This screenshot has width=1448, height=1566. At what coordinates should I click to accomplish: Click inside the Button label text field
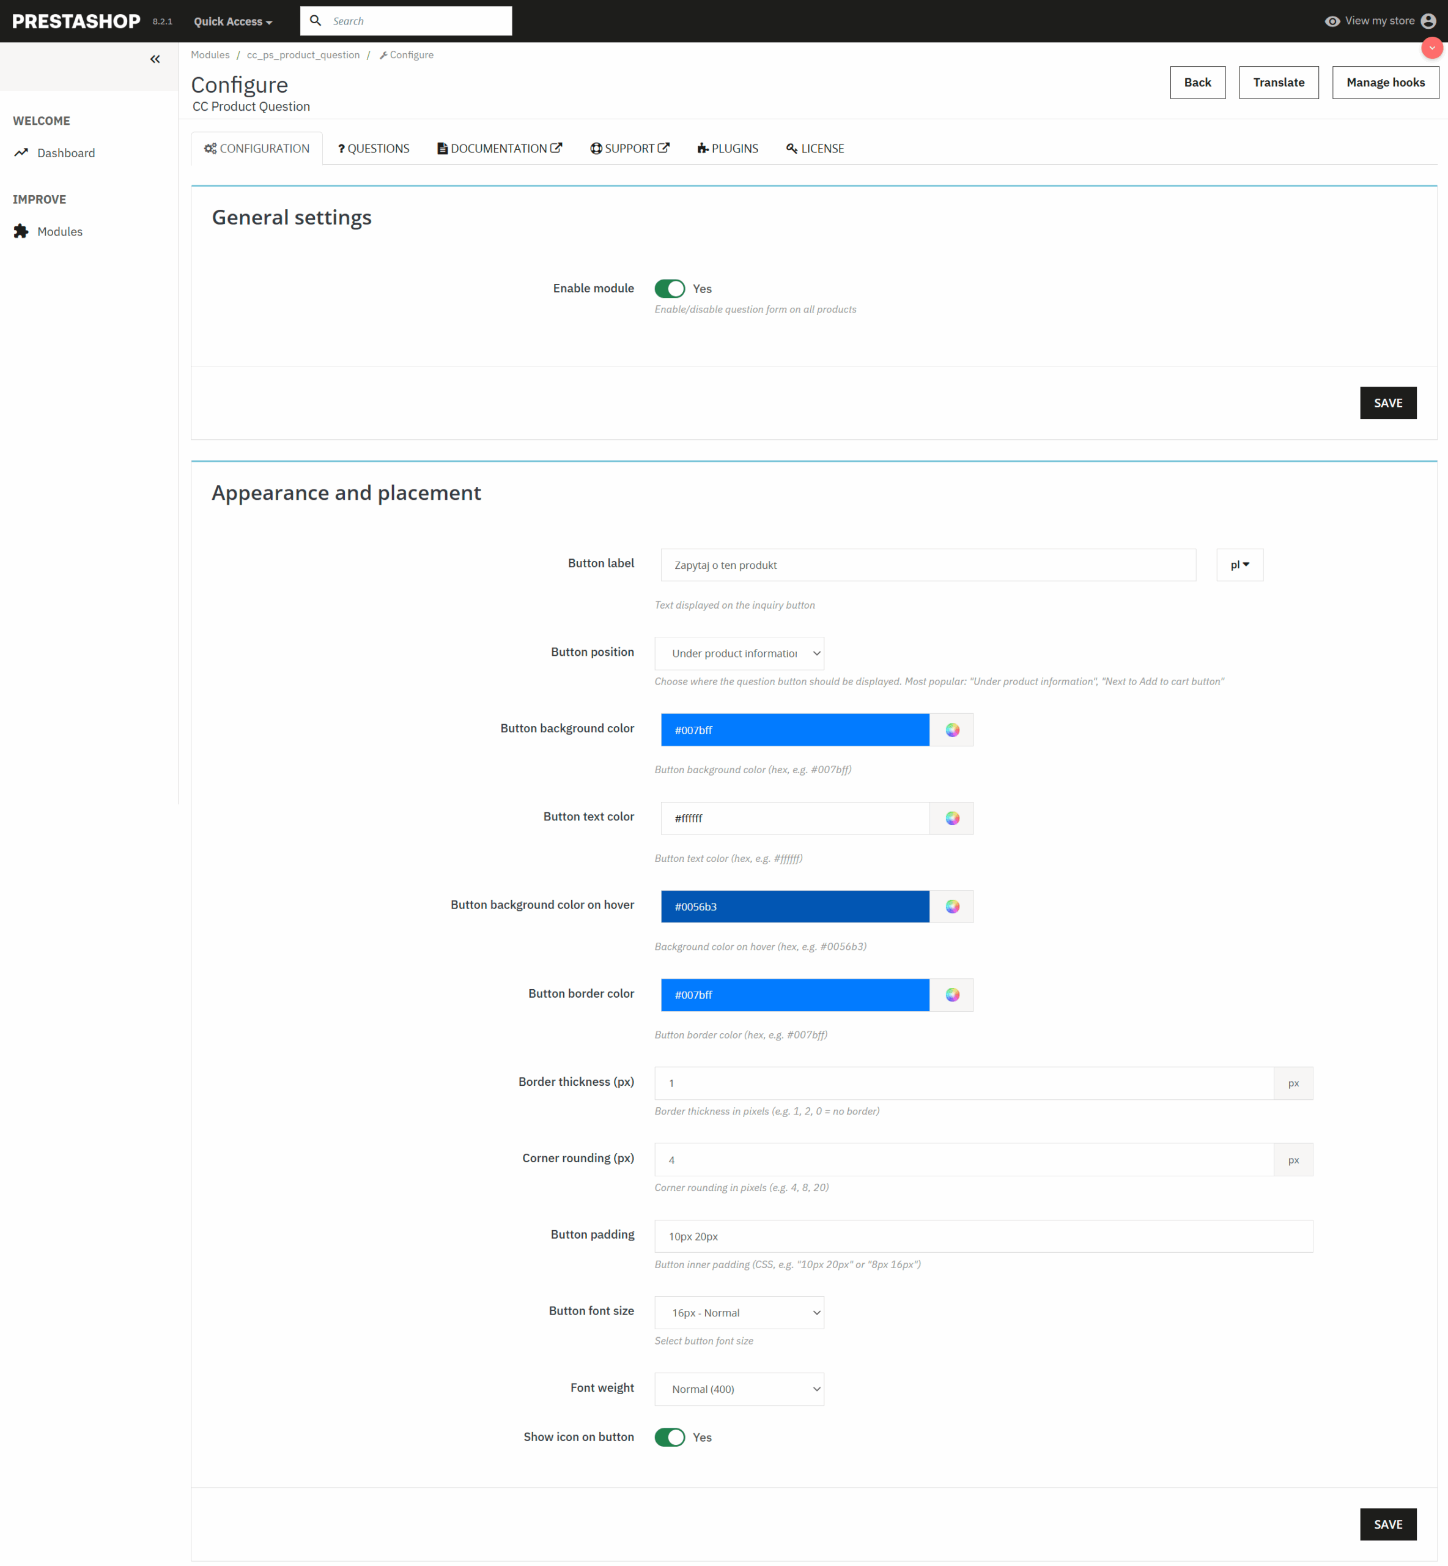(x=928, y=565)
